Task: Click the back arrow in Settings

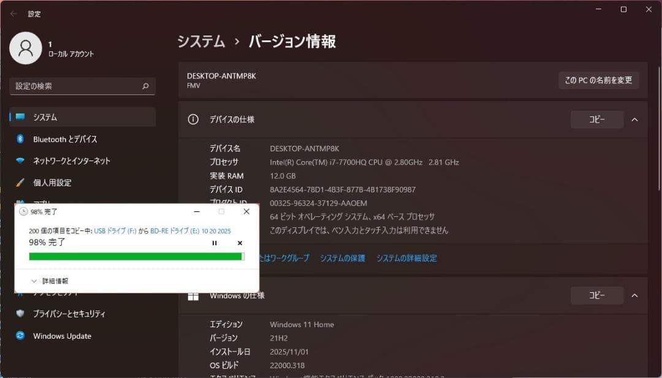Action: click(12, 13)
